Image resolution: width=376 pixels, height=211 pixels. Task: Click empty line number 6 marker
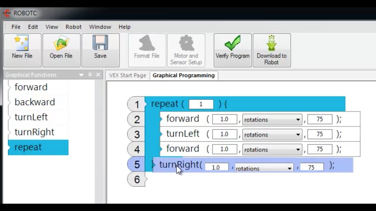137,179
